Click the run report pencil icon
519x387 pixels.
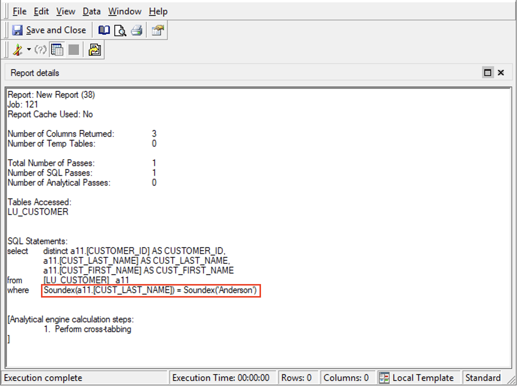click(17, 50)
